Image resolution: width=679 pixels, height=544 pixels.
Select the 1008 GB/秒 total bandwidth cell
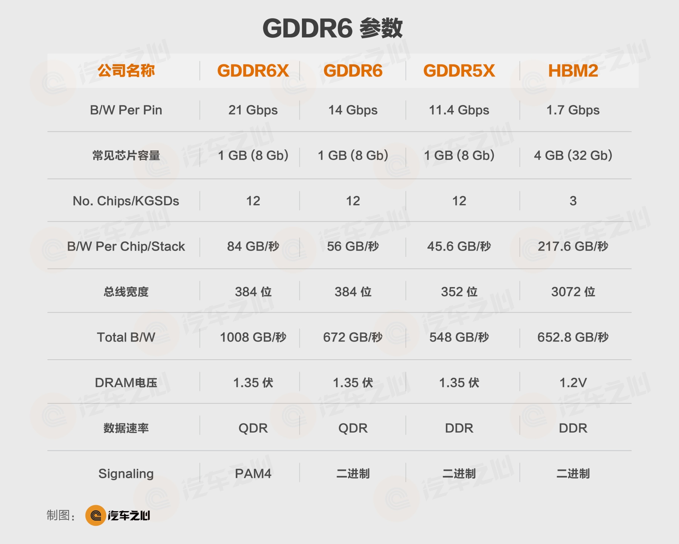[253, 337]
